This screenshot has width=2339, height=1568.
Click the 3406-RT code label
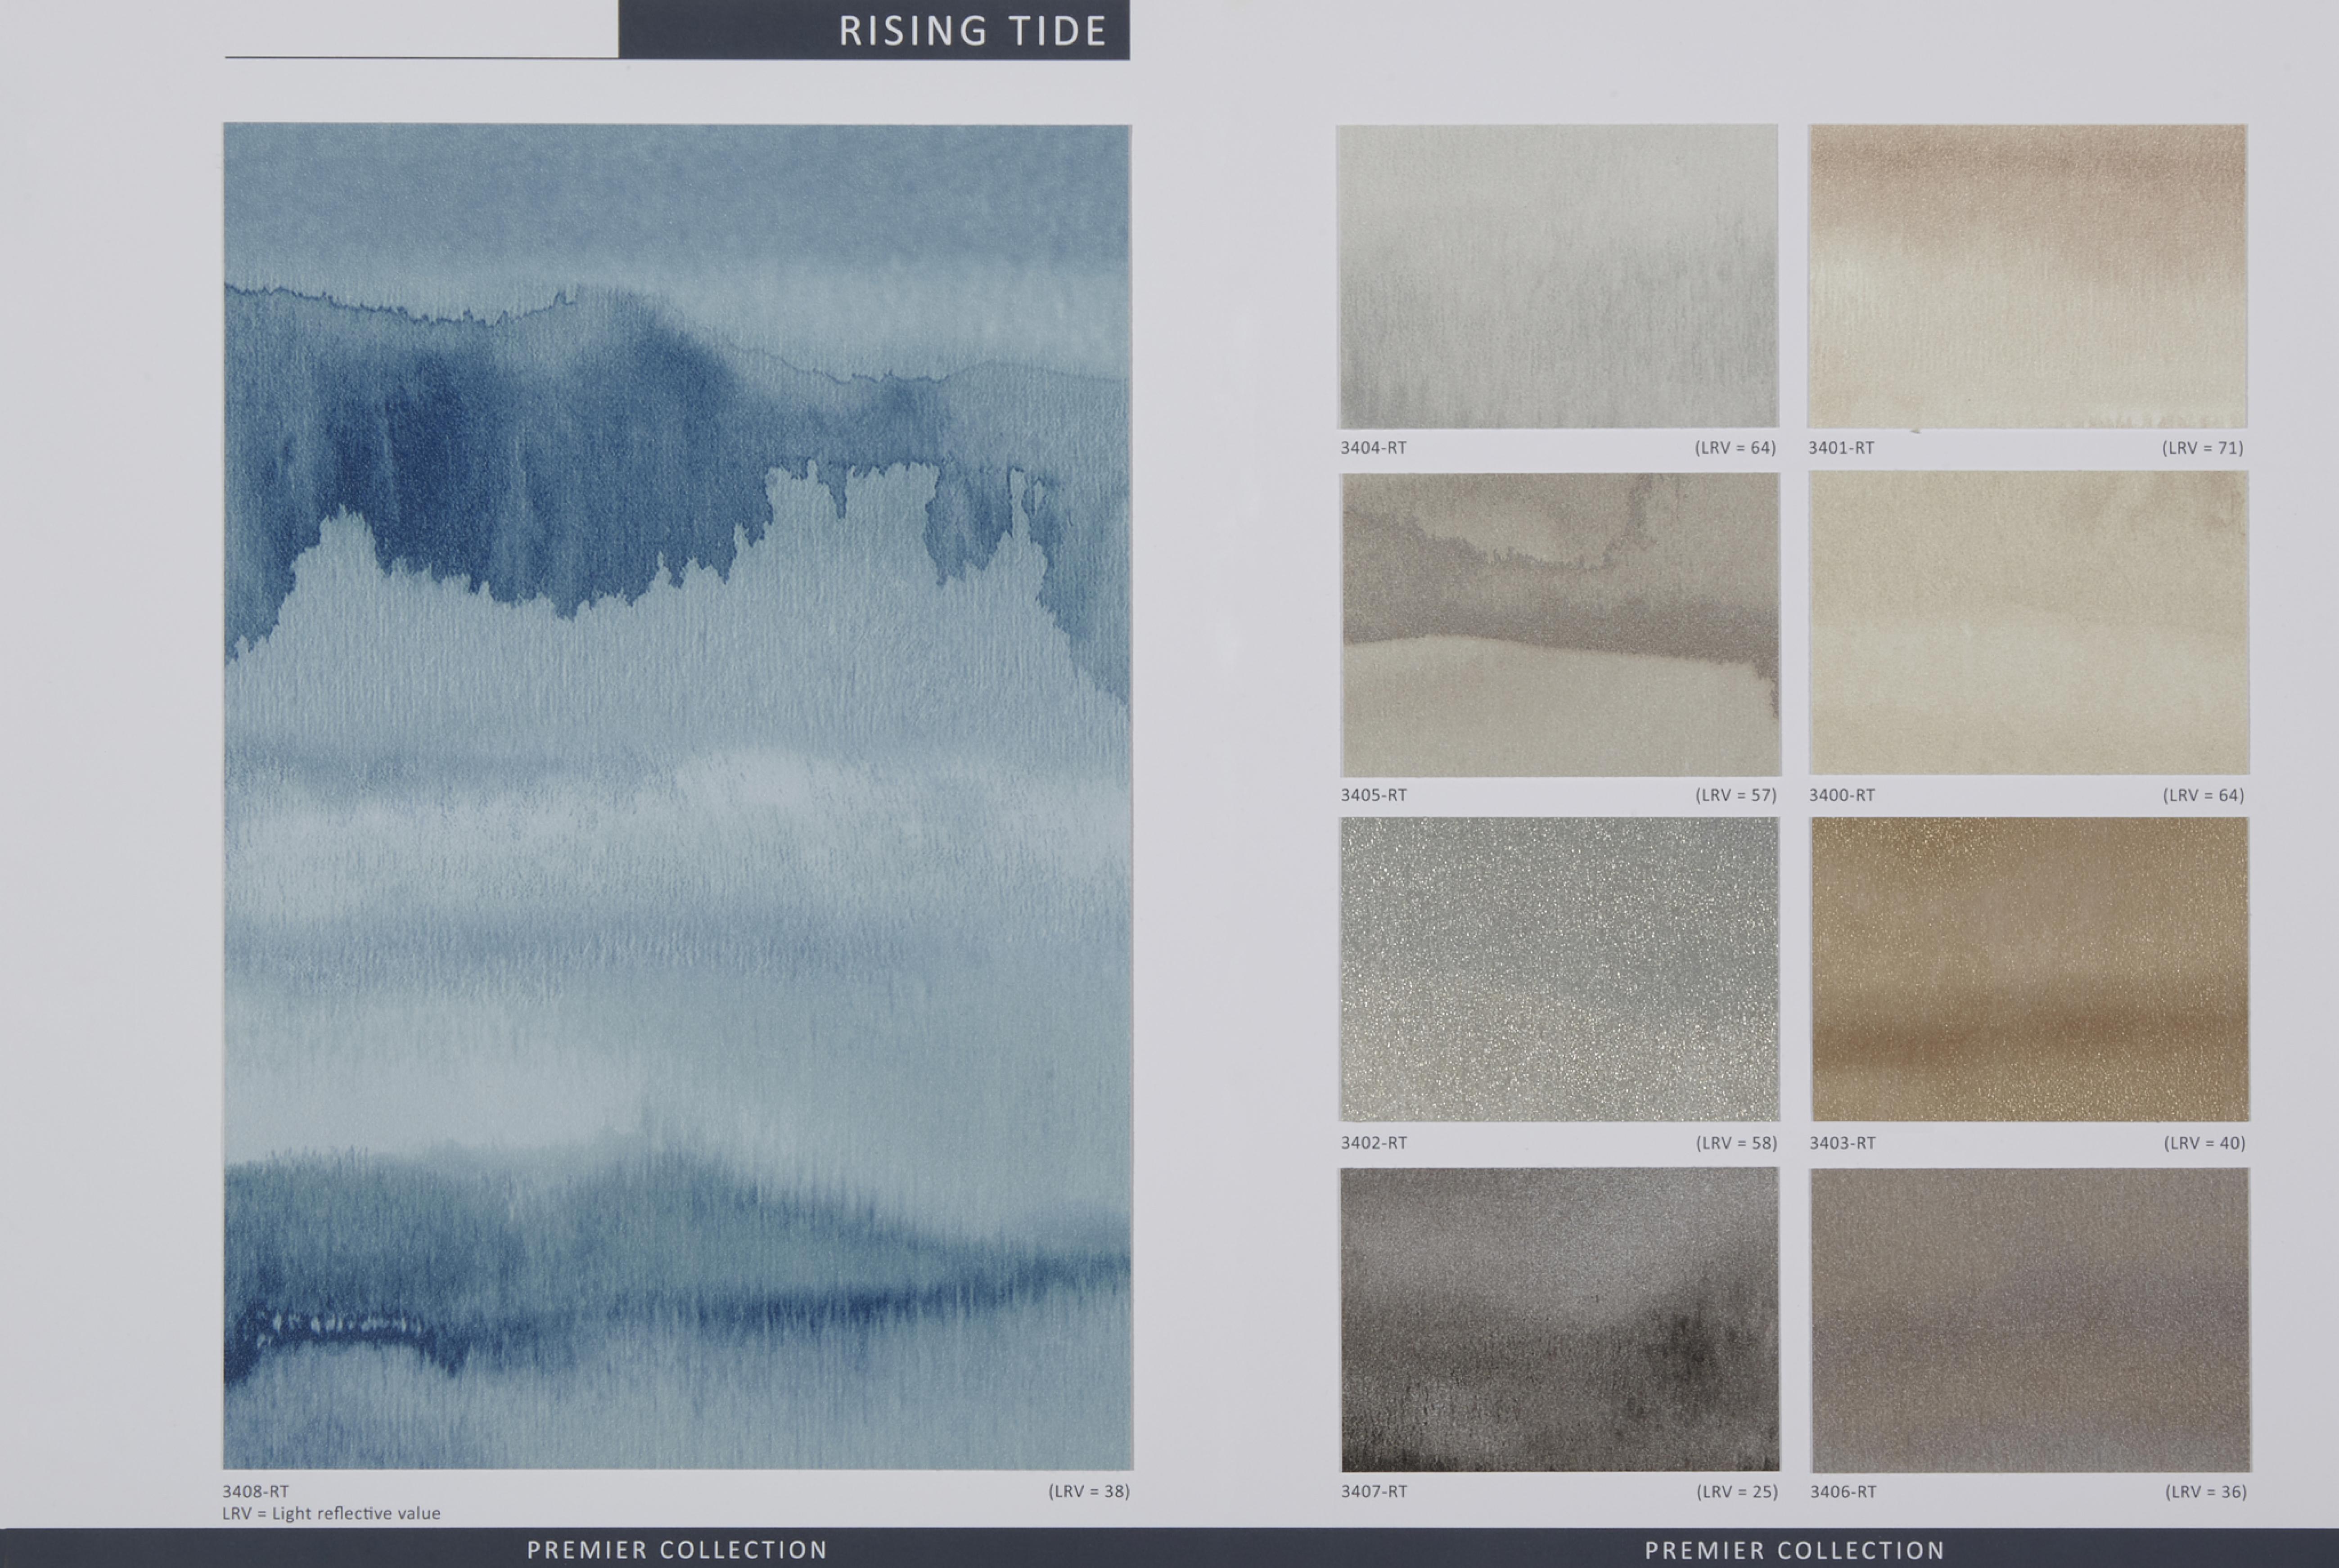click(1843, 1492)
